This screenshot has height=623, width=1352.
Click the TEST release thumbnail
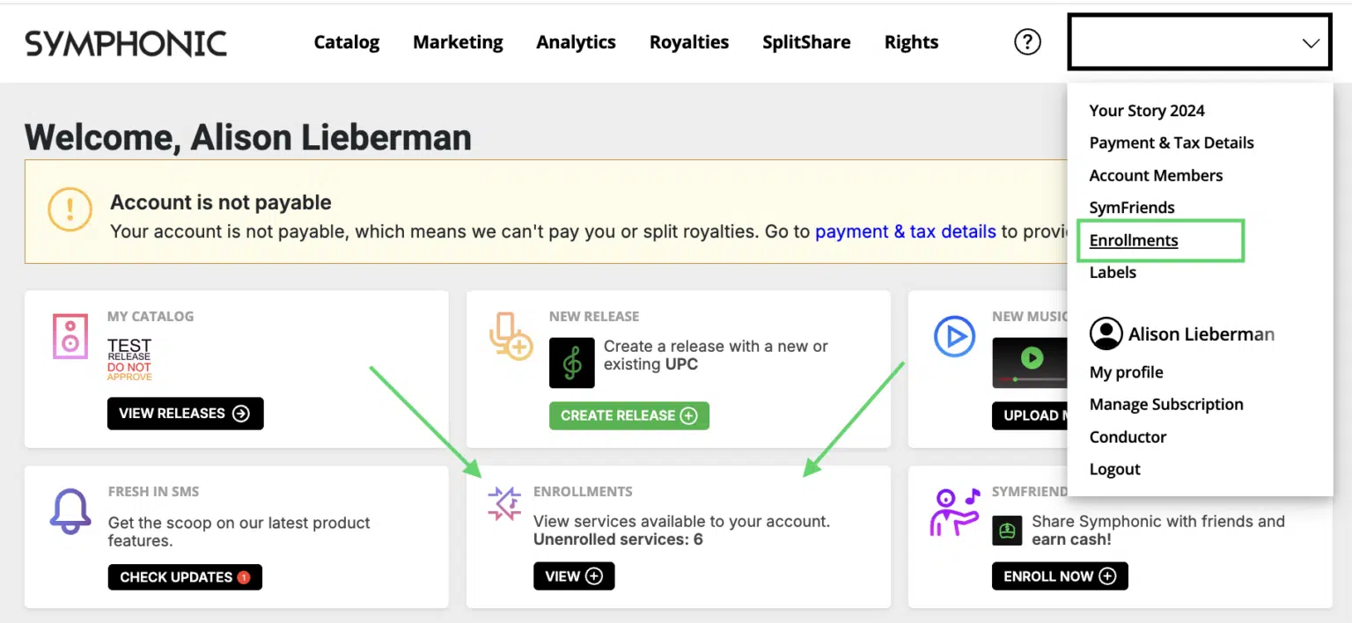(x=129, y=359)
